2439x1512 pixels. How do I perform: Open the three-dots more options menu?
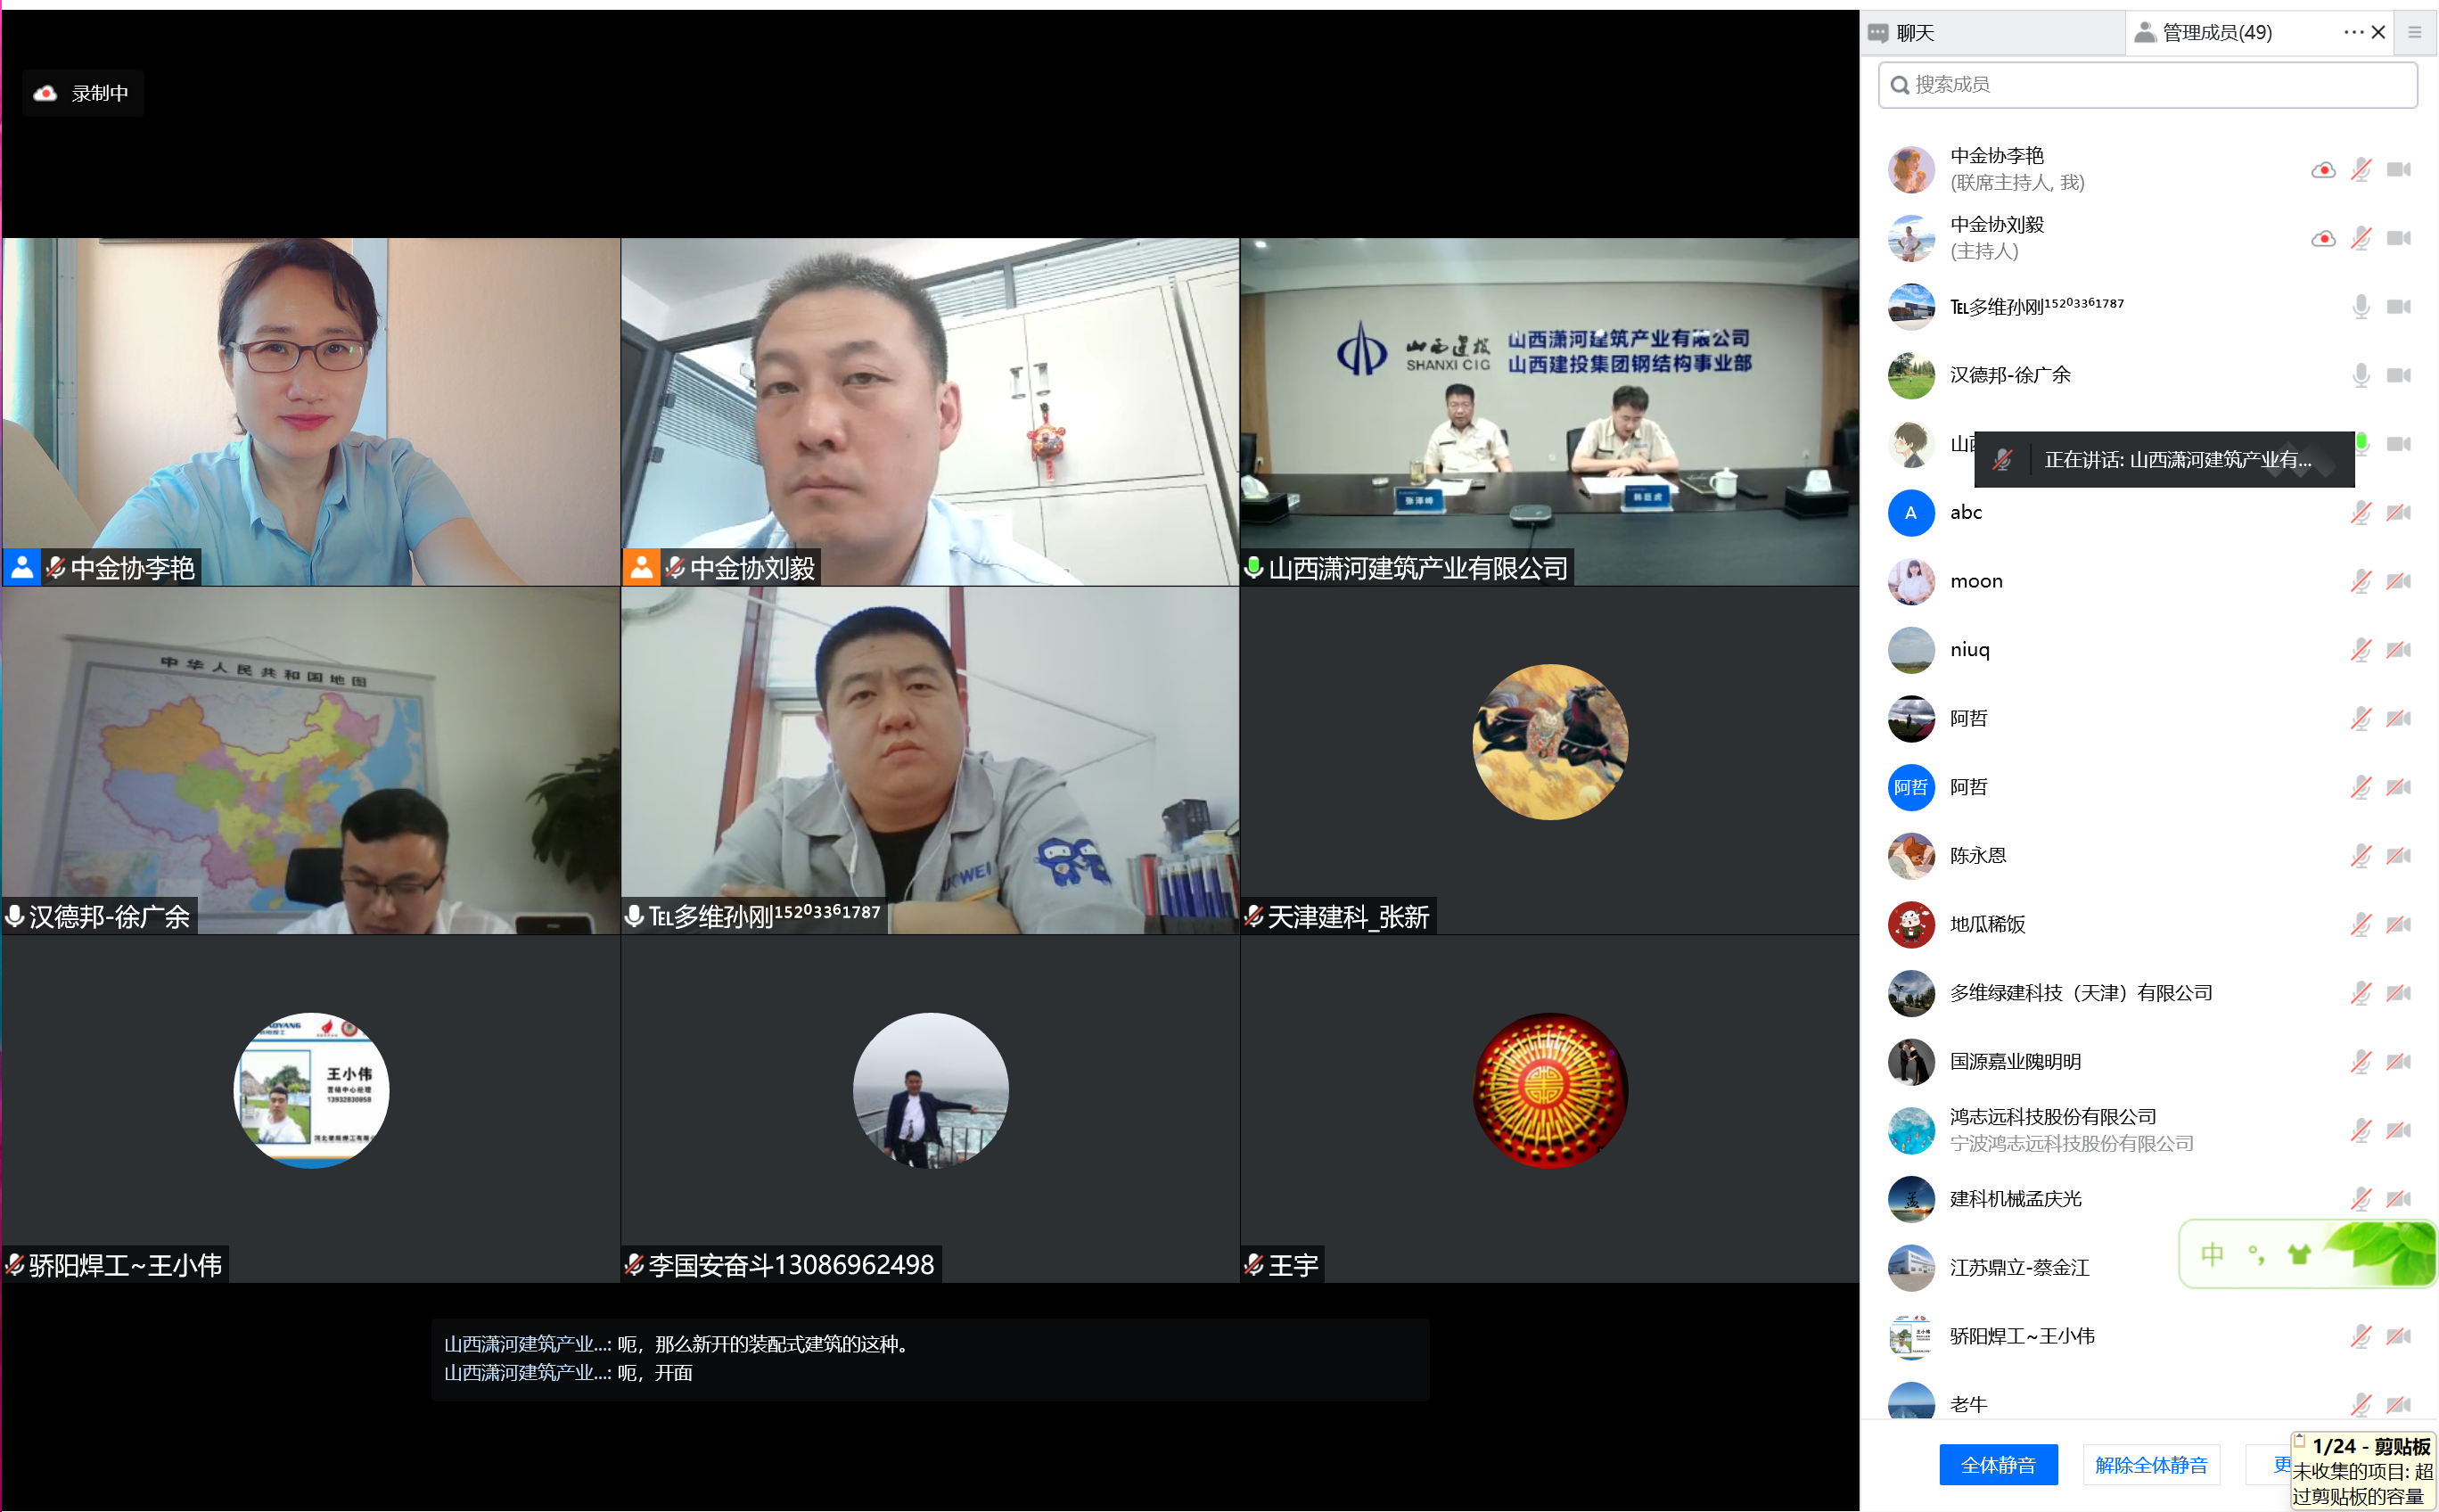[x=2353, y=32]
